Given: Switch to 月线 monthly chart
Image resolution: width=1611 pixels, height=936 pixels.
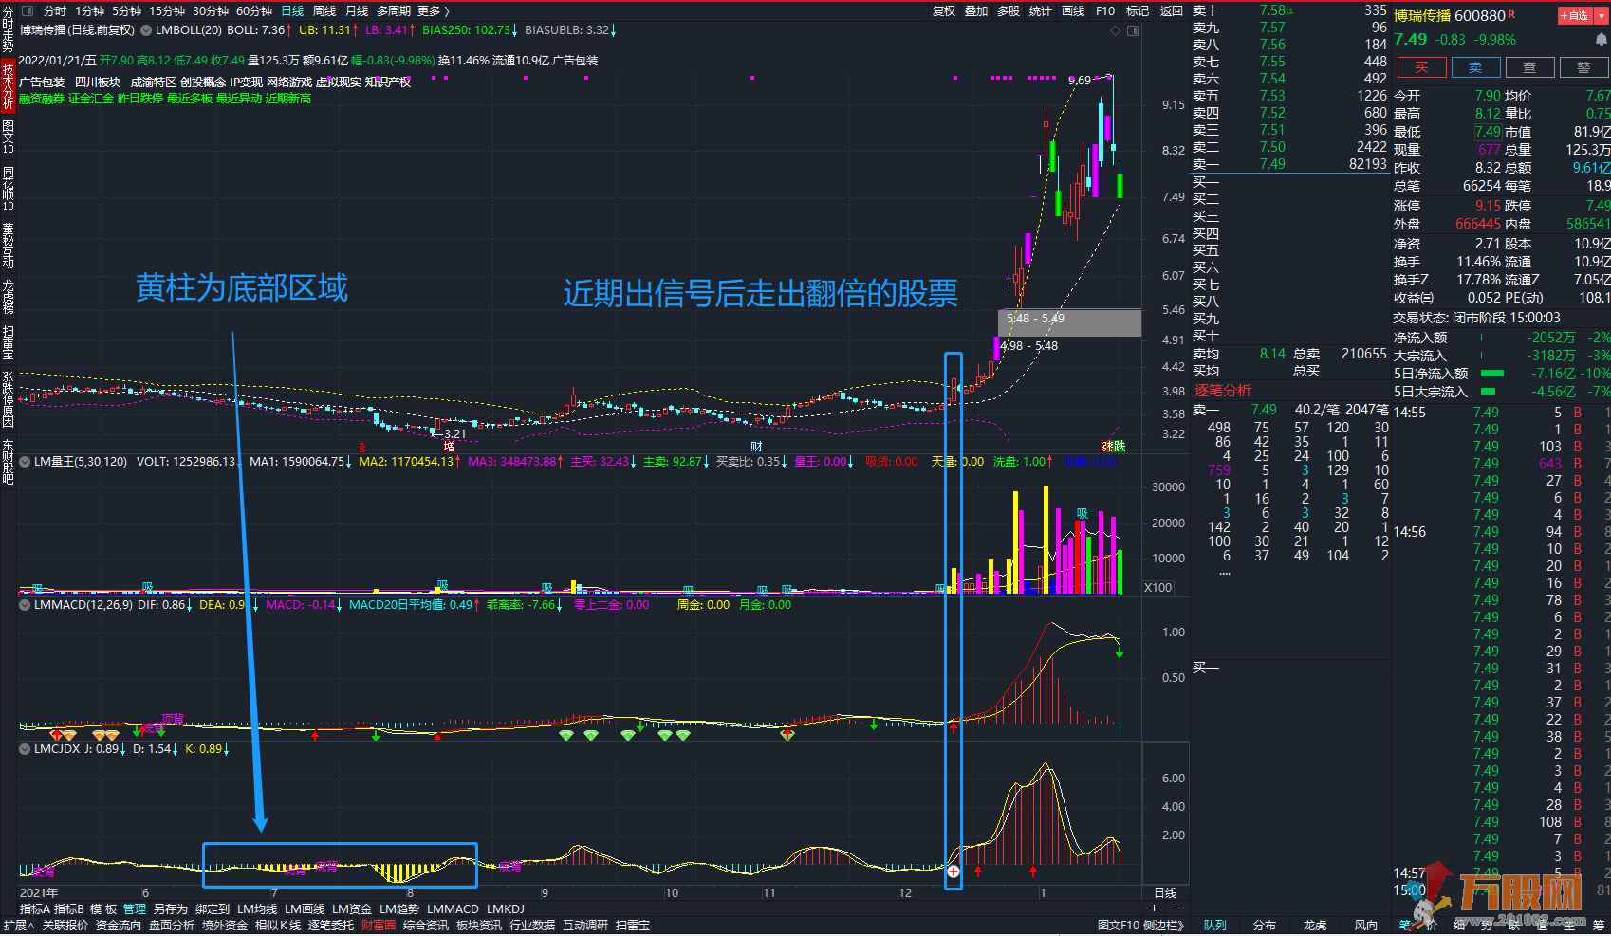Looking at the screenshot, I should [357, 11].
